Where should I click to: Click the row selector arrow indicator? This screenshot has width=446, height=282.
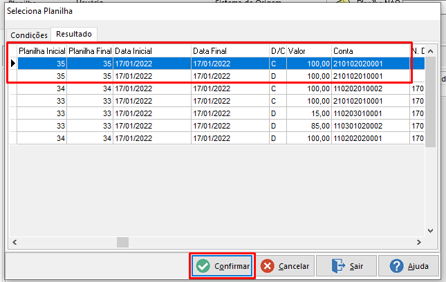13,64
